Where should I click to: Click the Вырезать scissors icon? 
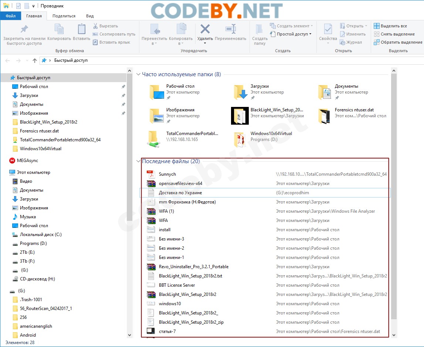pyautogui.click(x=95, y=26)
